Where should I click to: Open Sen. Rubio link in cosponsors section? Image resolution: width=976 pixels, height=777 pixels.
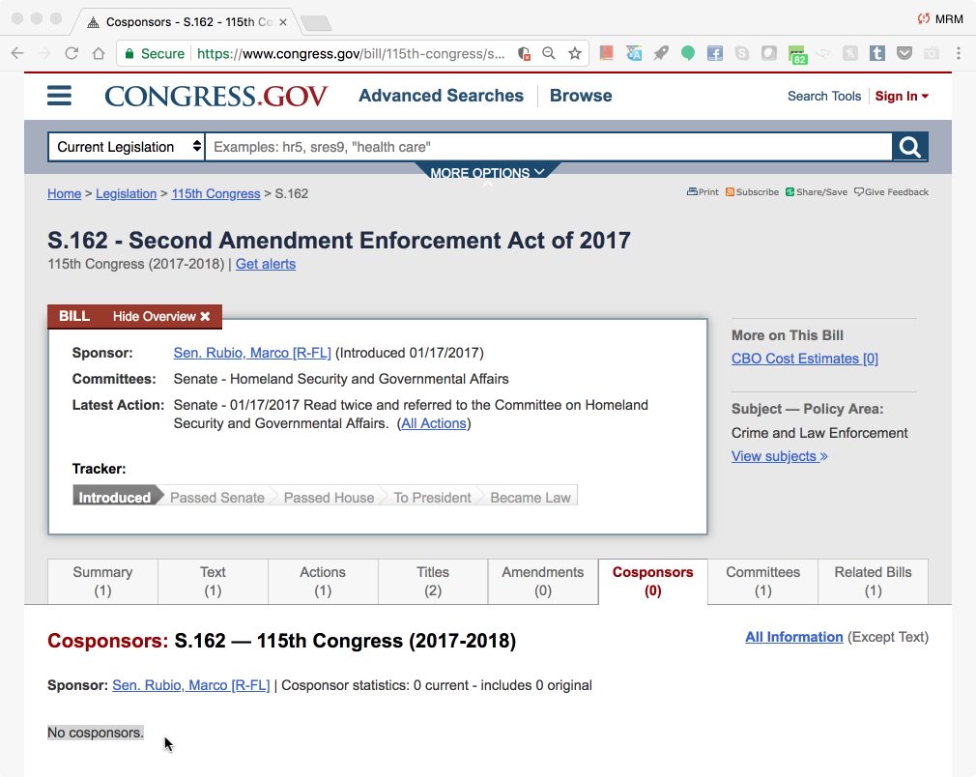click(191, 685)
